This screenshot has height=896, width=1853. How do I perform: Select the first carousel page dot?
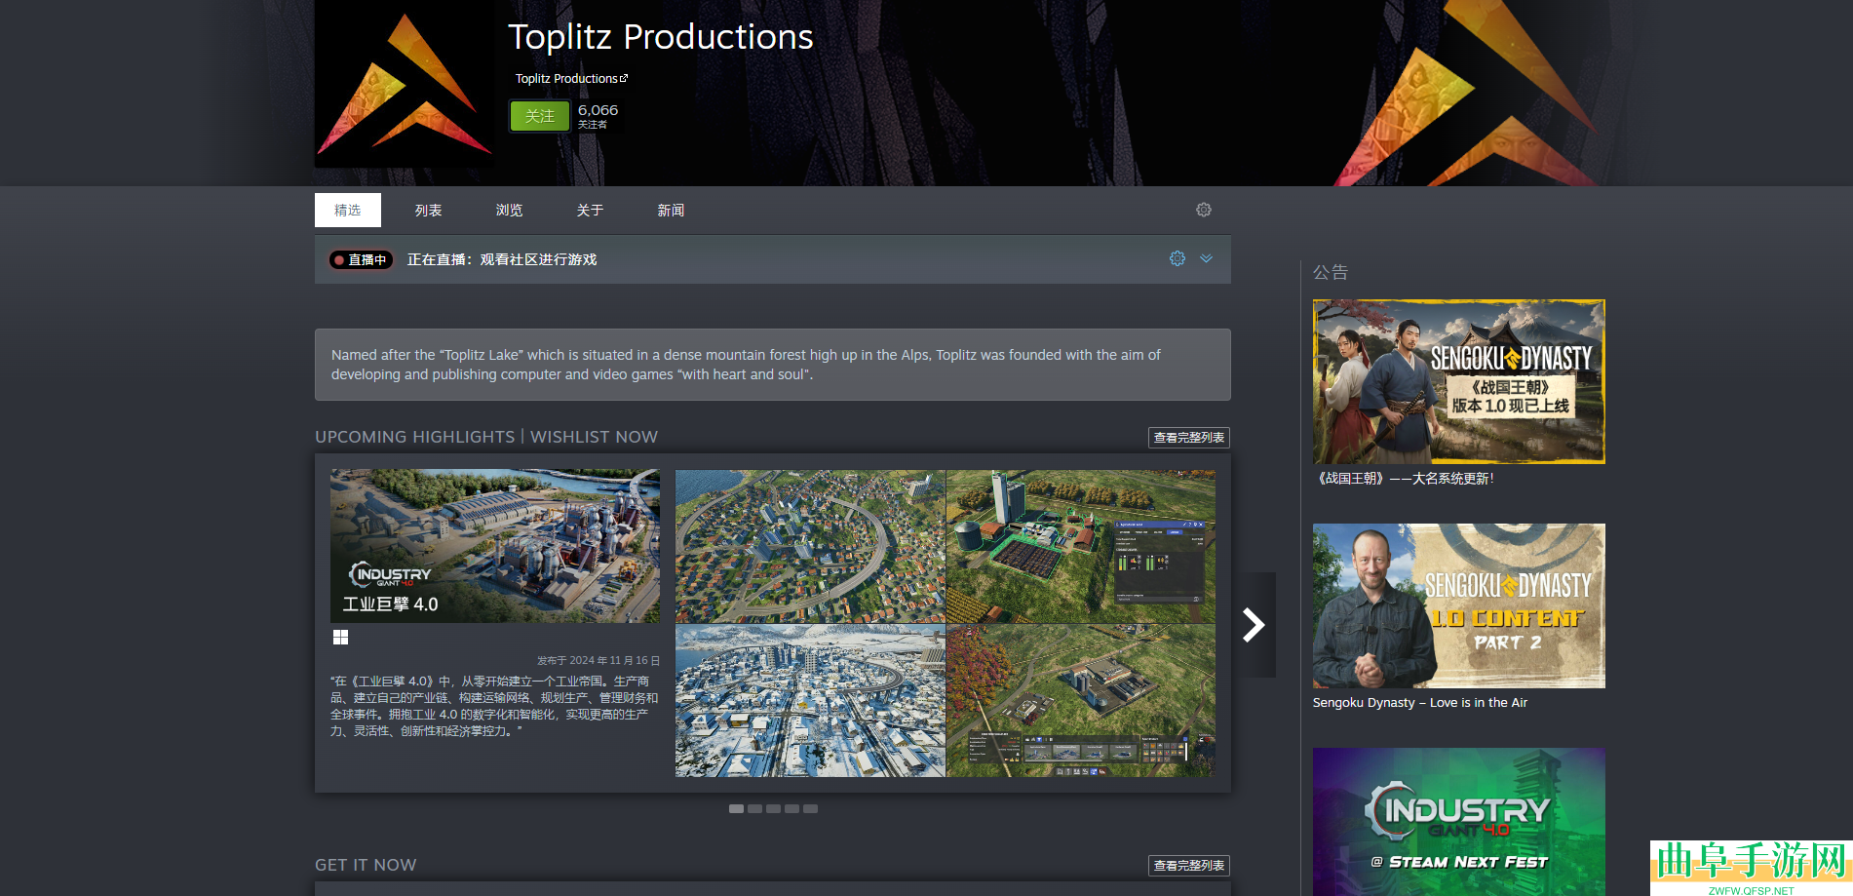pos(736,809)
